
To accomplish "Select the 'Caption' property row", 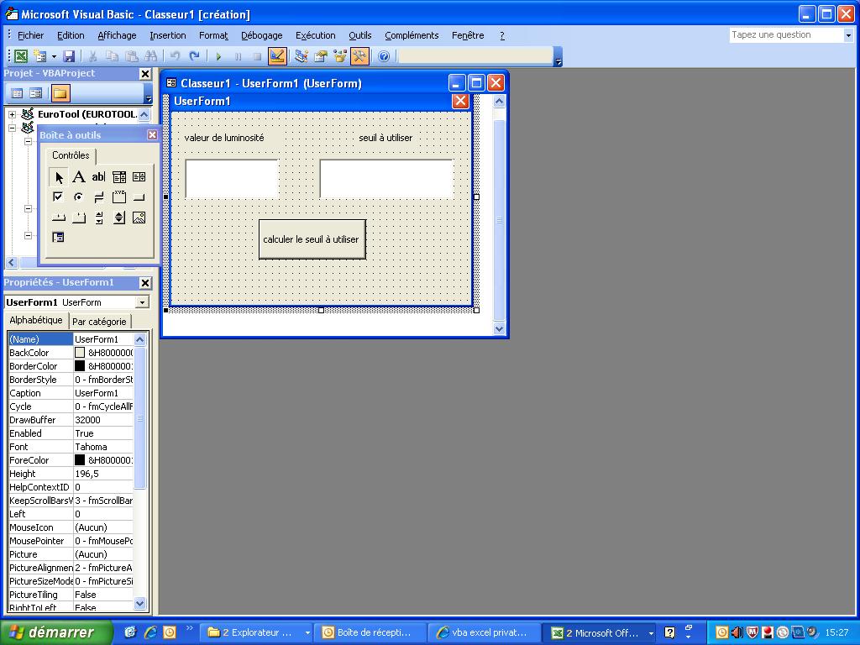I will pos(71,393).
